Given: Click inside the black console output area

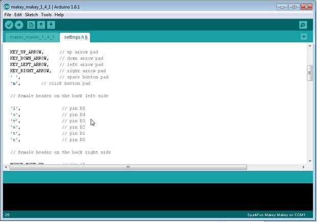Looking at the screenshot, I should (157, 197).
